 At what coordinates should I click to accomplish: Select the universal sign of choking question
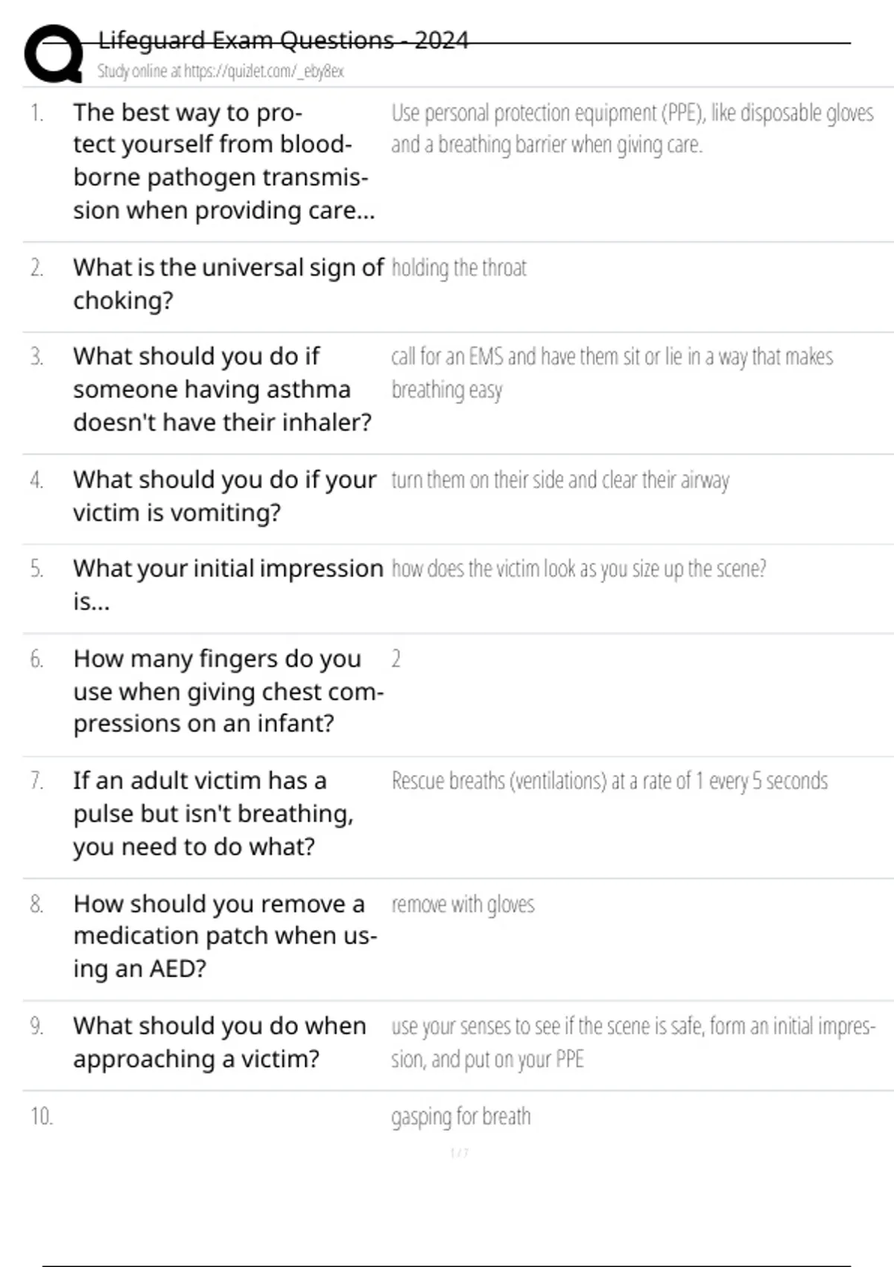click(228, 283)
